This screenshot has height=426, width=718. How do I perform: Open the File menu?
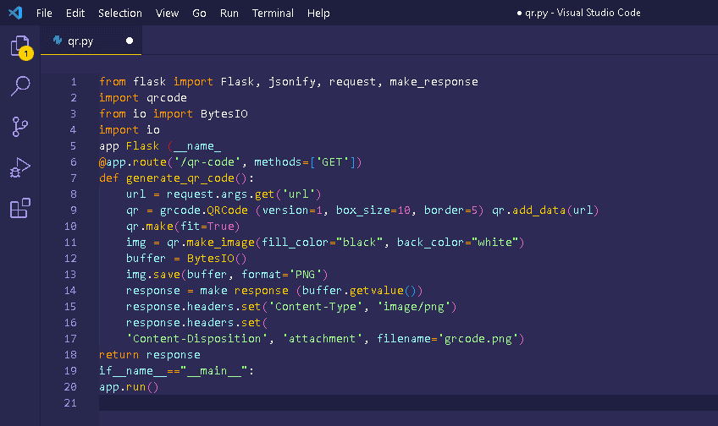click(44, 14)
